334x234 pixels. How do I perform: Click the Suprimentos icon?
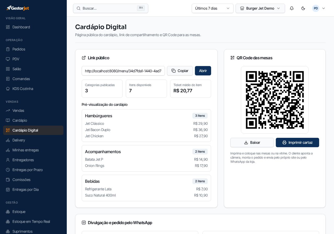tap(8, 231)
